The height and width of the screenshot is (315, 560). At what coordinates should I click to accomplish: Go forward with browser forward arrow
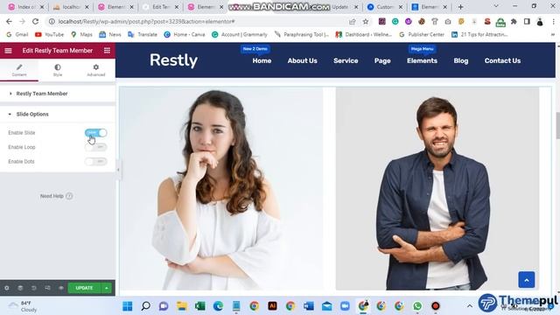(22, 21)
